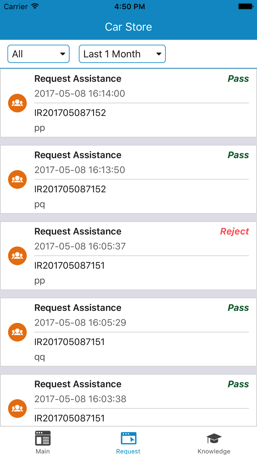Open the Main tab icon

point(43,438)
